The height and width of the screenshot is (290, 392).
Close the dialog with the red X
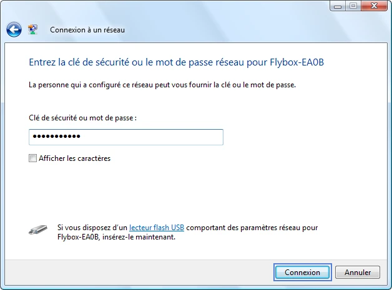[x=374, y=6]
